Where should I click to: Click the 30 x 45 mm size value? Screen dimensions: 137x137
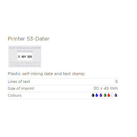(x=105, y=88)
